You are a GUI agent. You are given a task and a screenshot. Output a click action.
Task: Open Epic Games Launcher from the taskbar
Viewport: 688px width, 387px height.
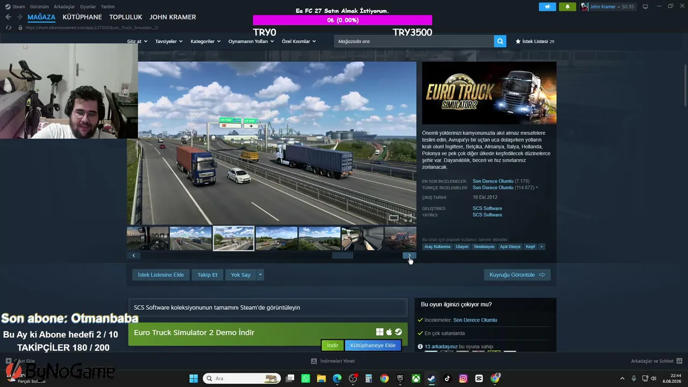pos(400,378)
